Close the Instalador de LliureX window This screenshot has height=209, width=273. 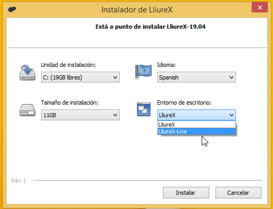point(260,7)
